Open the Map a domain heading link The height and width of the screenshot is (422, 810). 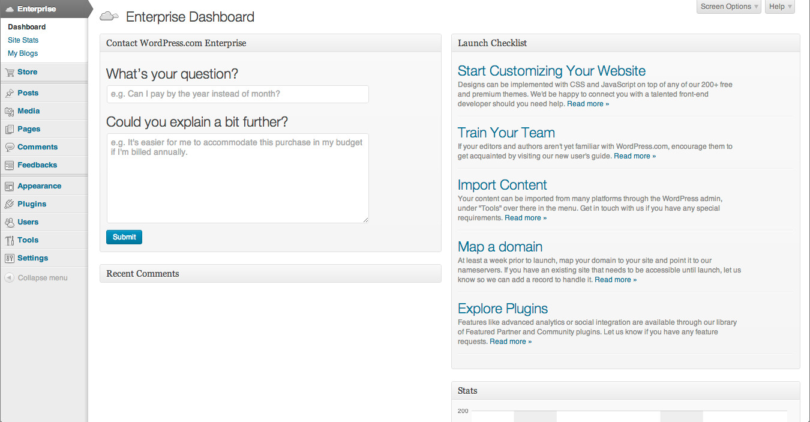500,247
